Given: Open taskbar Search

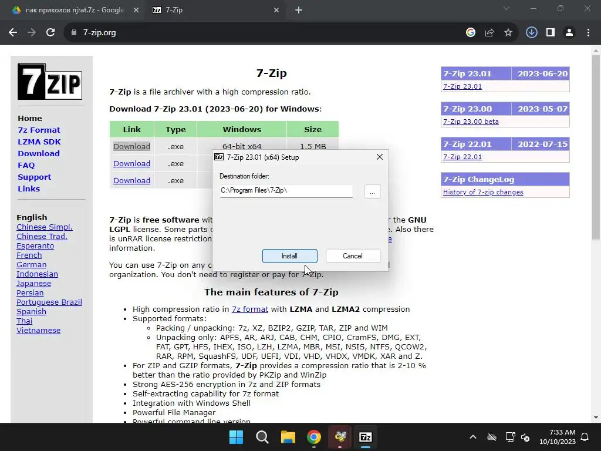Looking at the screenshot, I should (x=262, y=437).
